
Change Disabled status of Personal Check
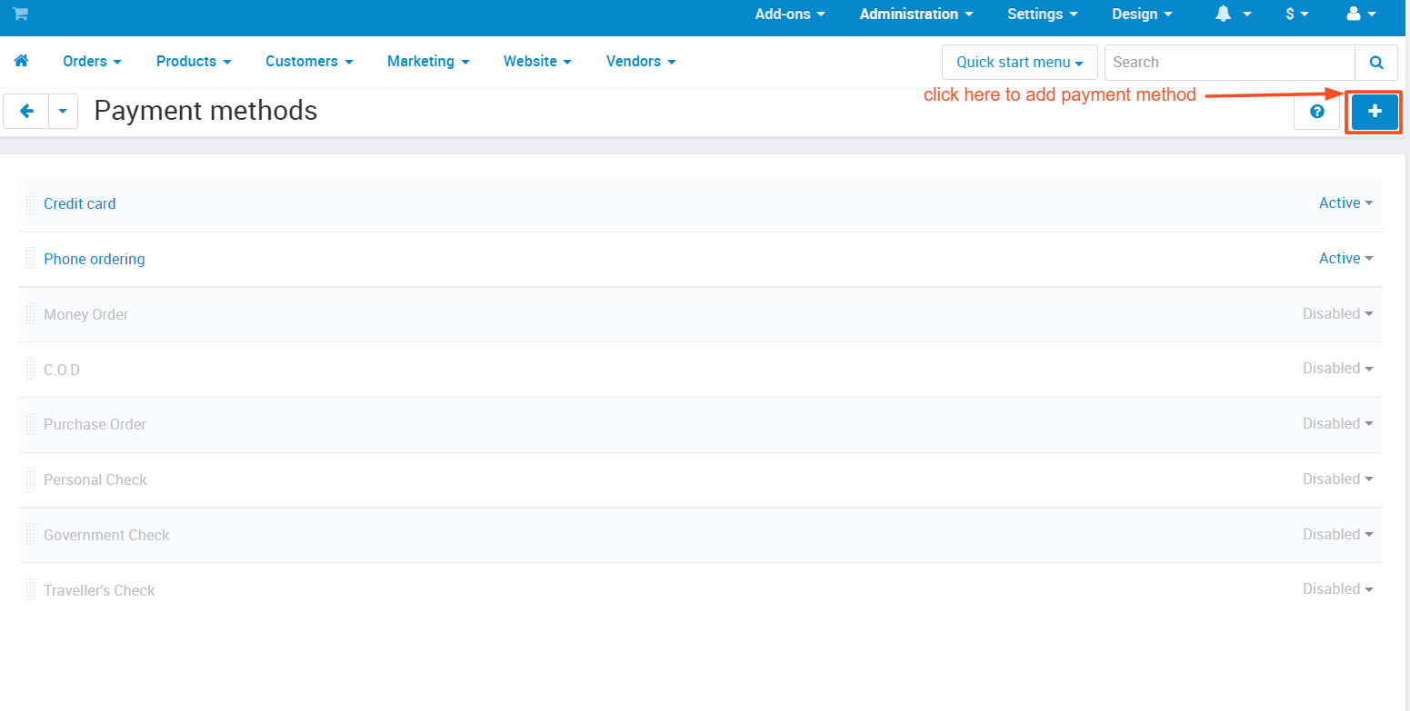click(1337, 479)
